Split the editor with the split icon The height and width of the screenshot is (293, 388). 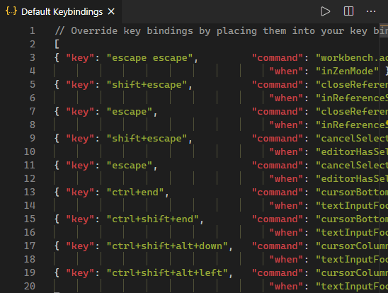(348, 11)
